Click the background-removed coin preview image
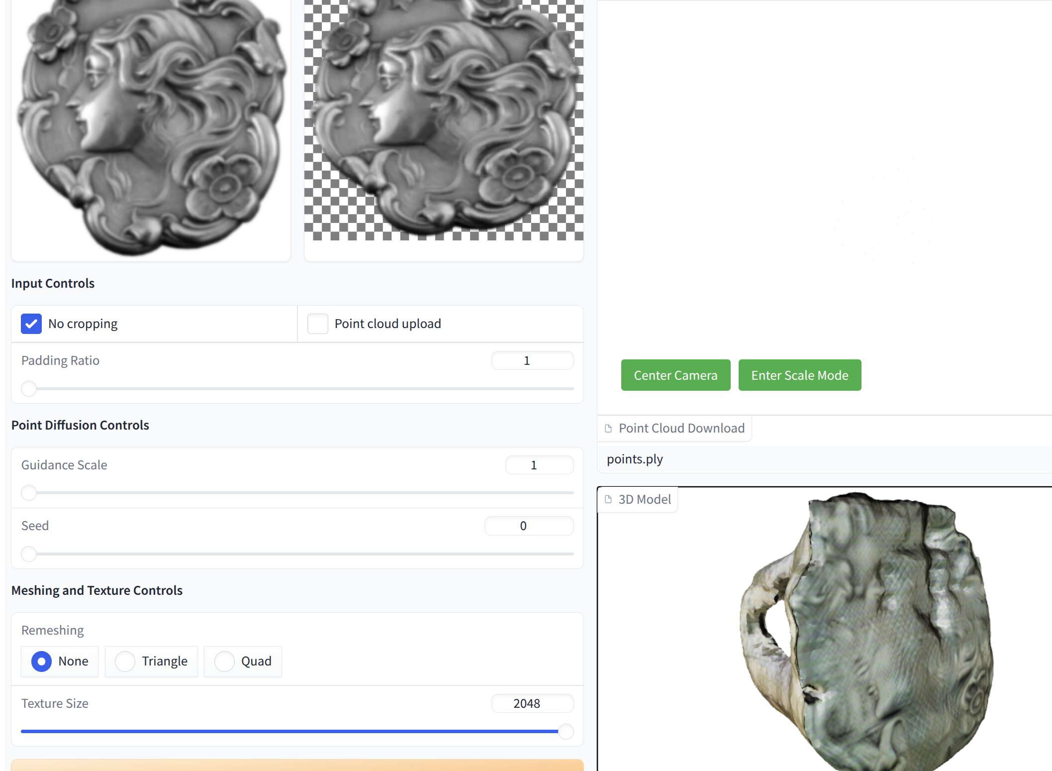The height and width of the screenshot is (771, 1052). pos(443,119)
